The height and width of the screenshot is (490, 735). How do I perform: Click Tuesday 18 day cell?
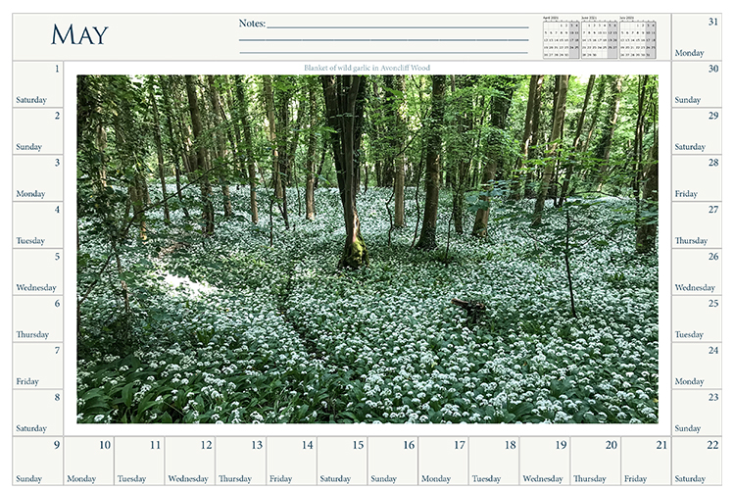pos(494,462)
